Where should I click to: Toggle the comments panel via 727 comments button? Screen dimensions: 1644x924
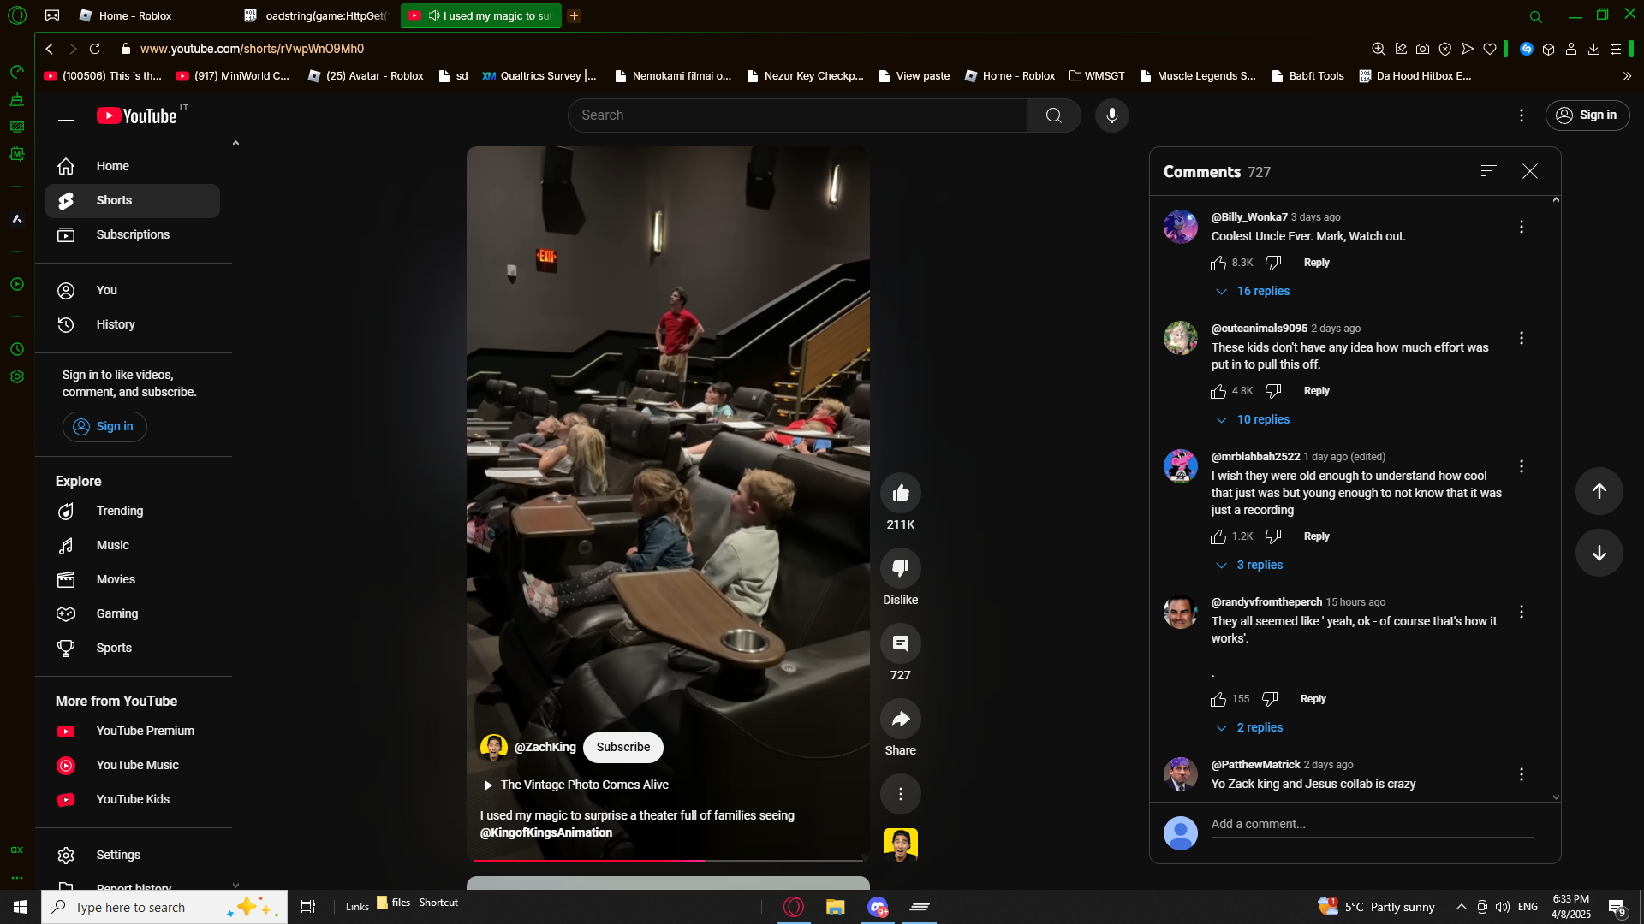[x=900, y=644]
